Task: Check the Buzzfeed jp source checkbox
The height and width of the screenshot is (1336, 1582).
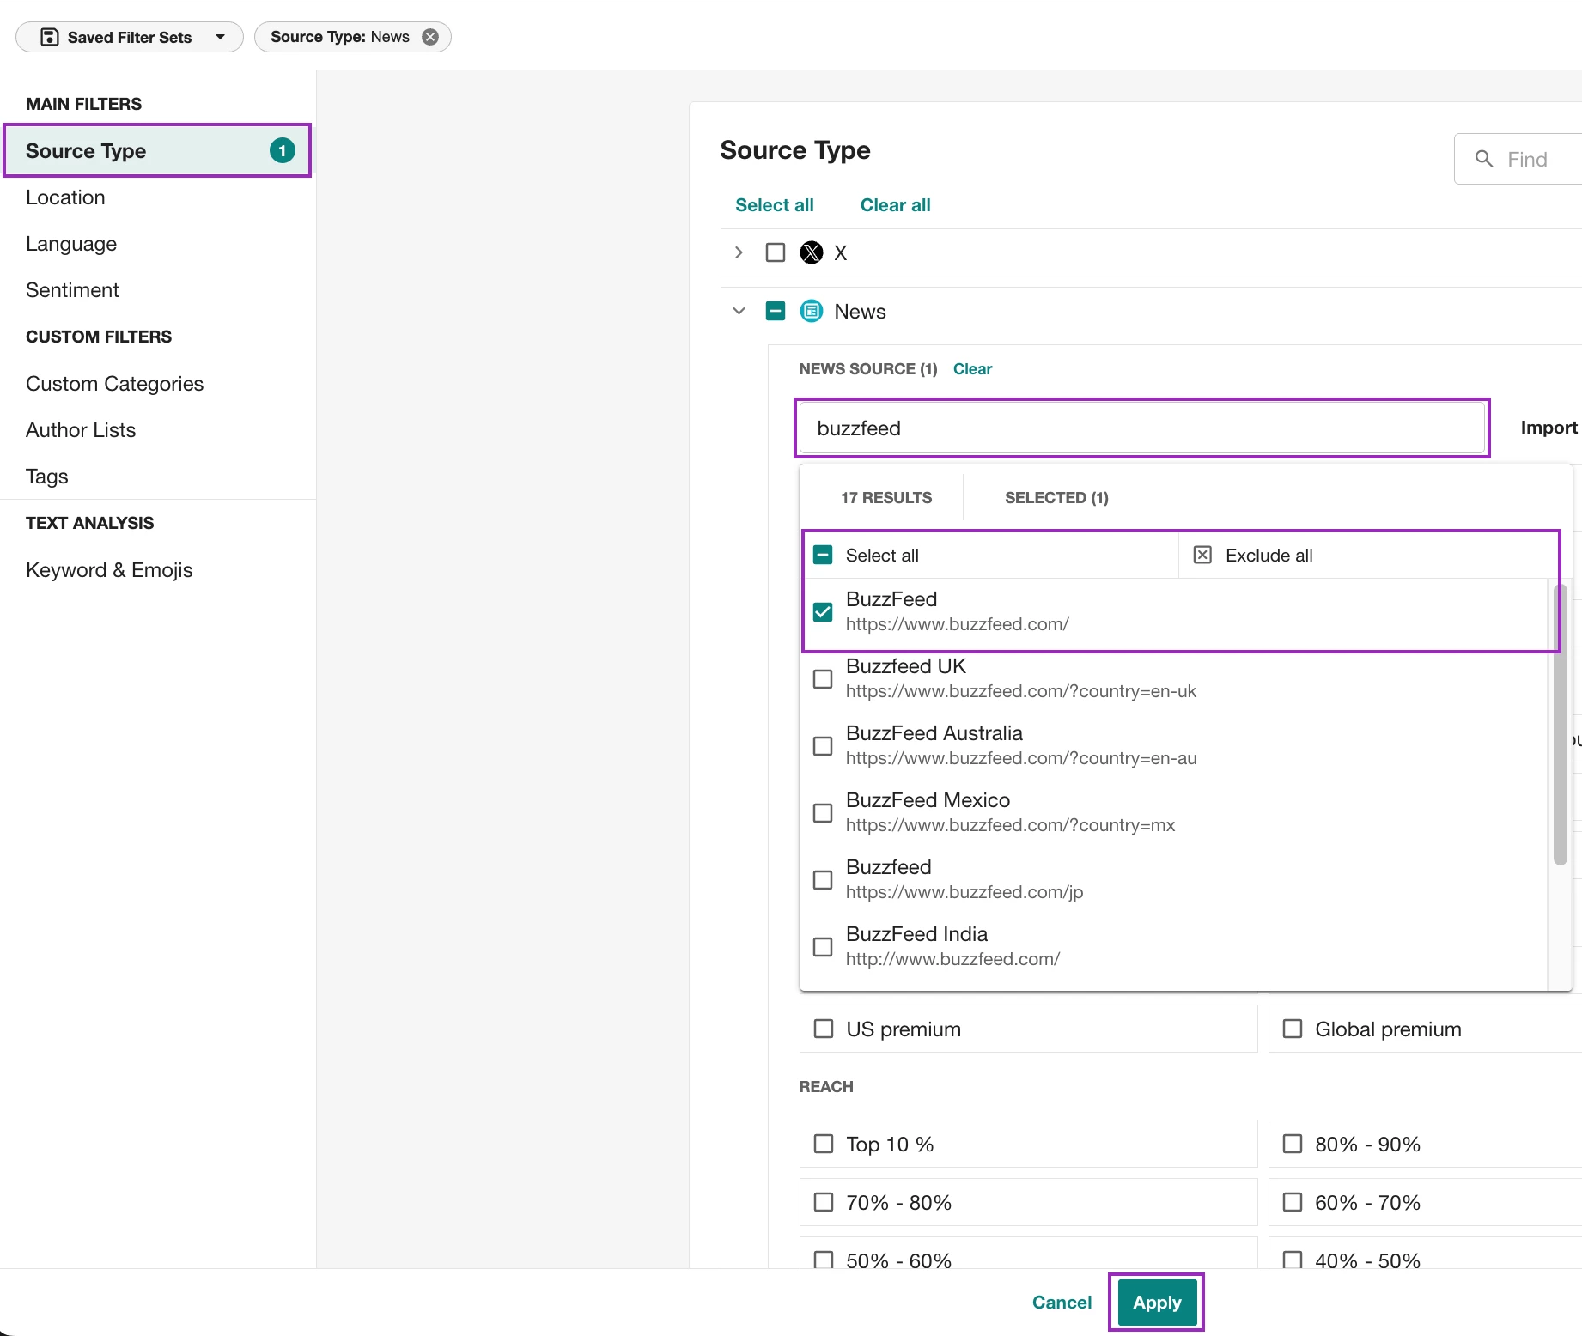Action: (x=823, y=879)
